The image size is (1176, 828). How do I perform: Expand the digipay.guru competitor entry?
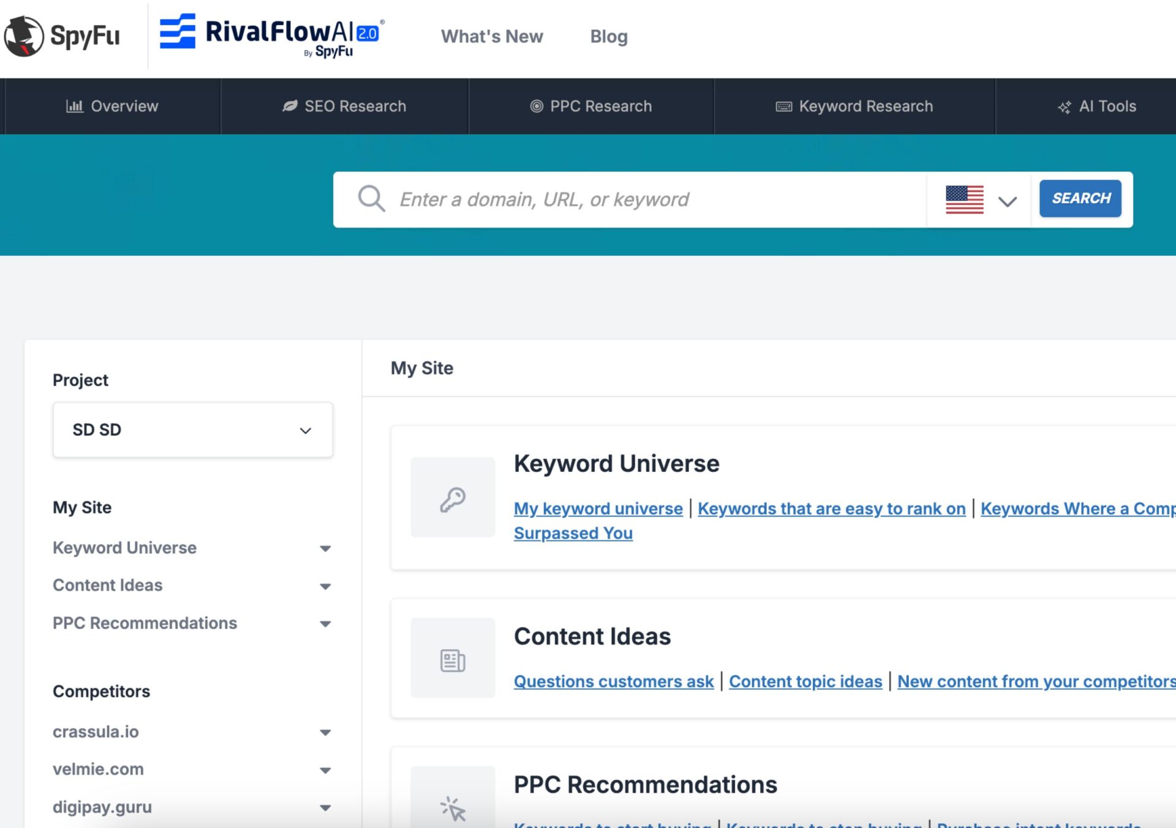tap(325, 808)
